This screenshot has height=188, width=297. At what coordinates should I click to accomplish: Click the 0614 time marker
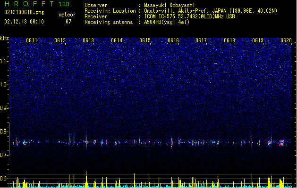(x=117, y=40)
